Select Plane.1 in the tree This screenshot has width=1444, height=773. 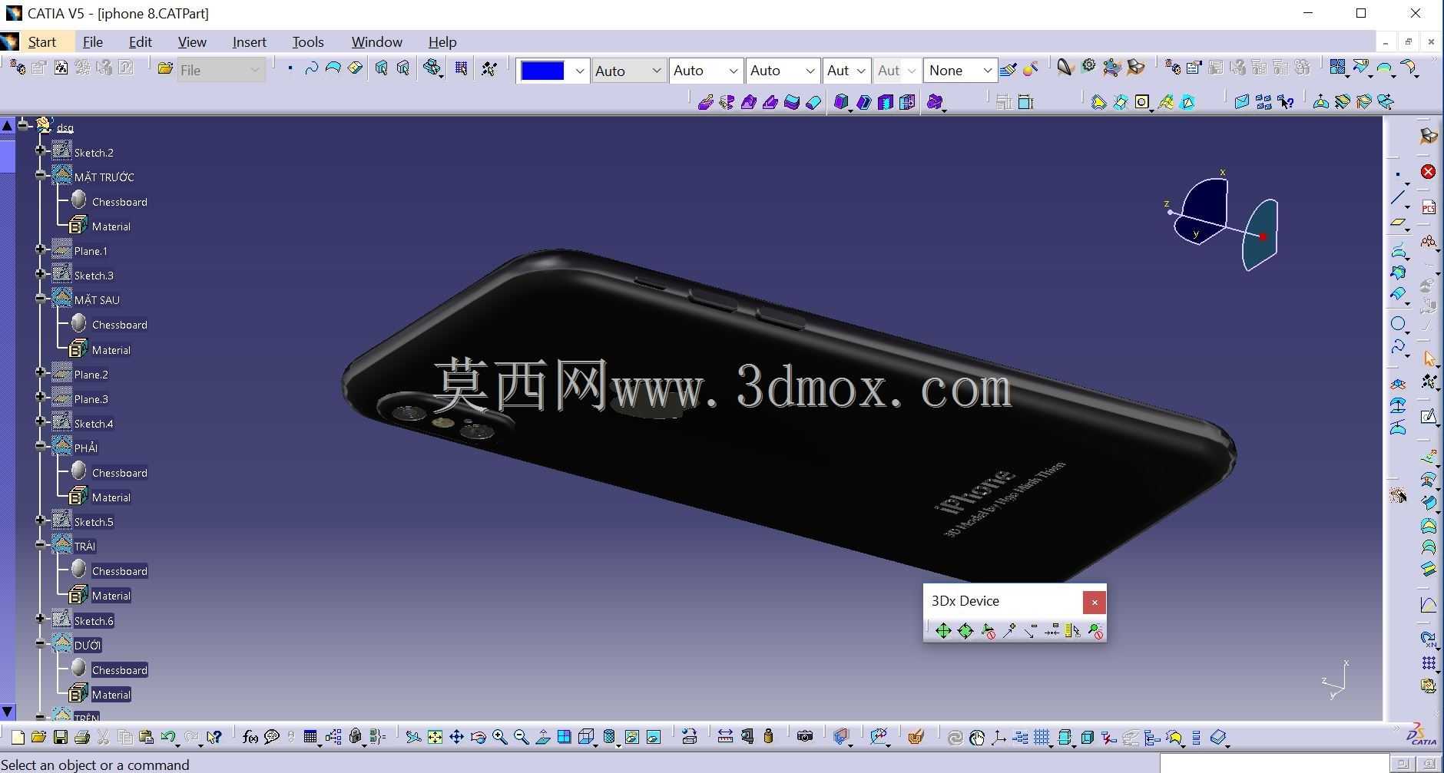coord(91,251)
